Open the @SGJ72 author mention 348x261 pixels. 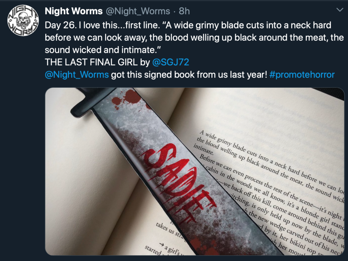tap(171, 62)
